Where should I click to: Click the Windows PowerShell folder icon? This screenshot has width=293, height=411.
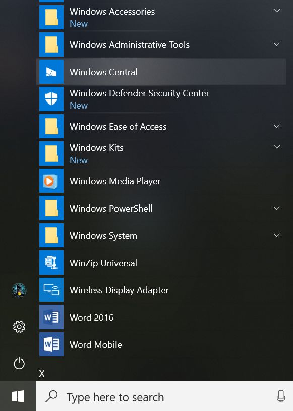51,208
